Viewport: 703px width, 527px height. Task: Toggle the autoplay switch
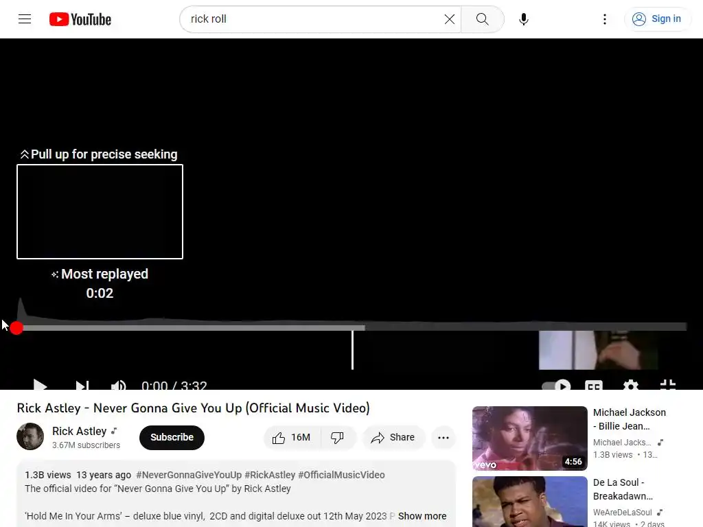(x=556, y=385)
